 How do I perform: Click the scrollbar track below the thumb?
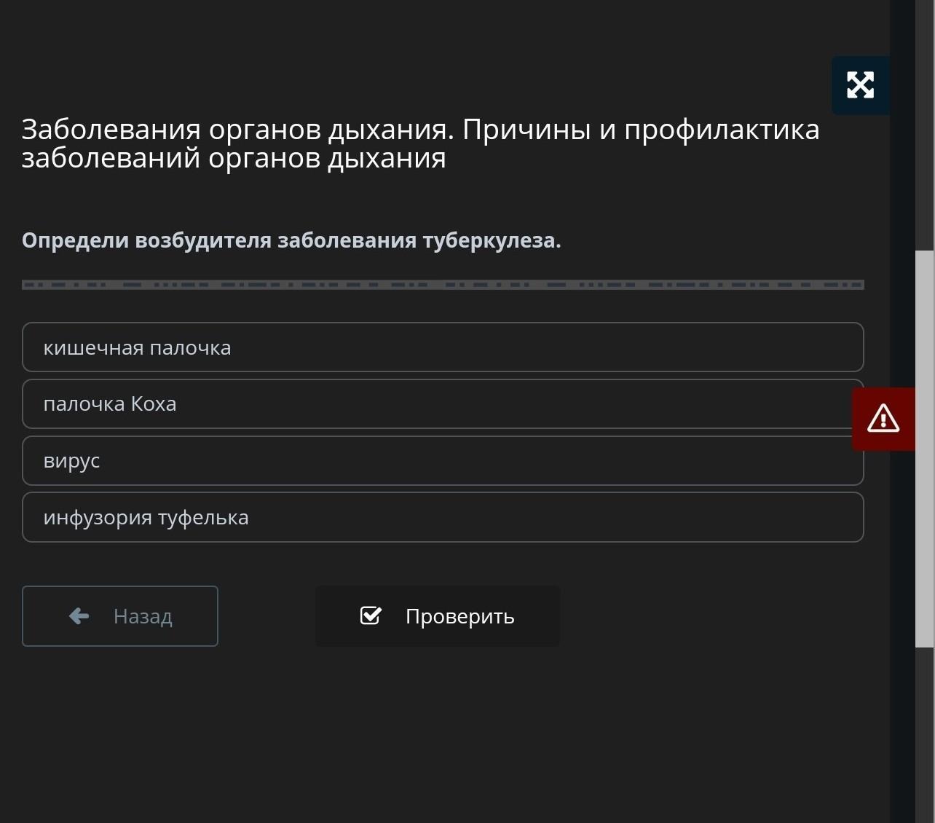coord(924,735)
